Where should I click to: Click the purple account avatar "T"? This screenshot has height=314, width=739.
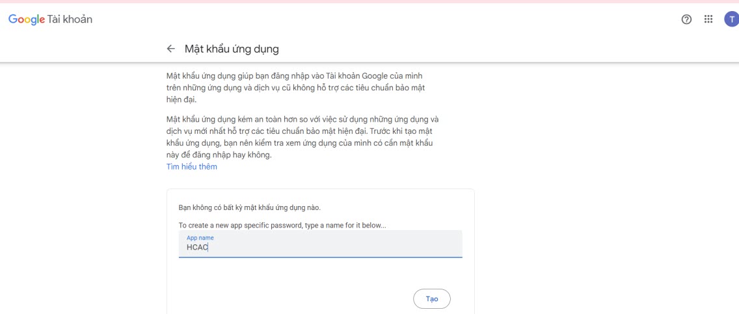731,20
